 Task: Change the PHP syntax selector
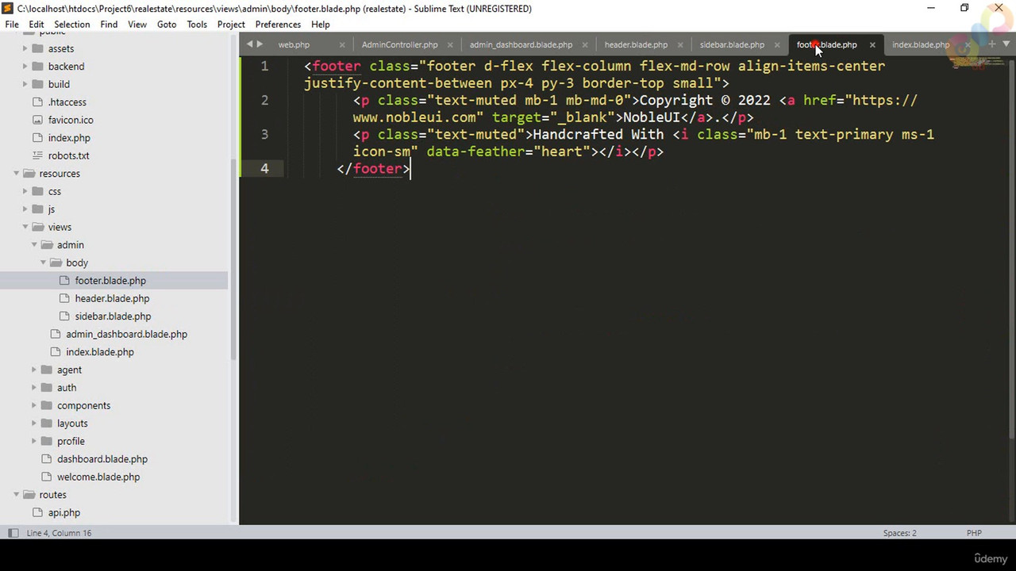pyautogui.click(x=974, y=533)
